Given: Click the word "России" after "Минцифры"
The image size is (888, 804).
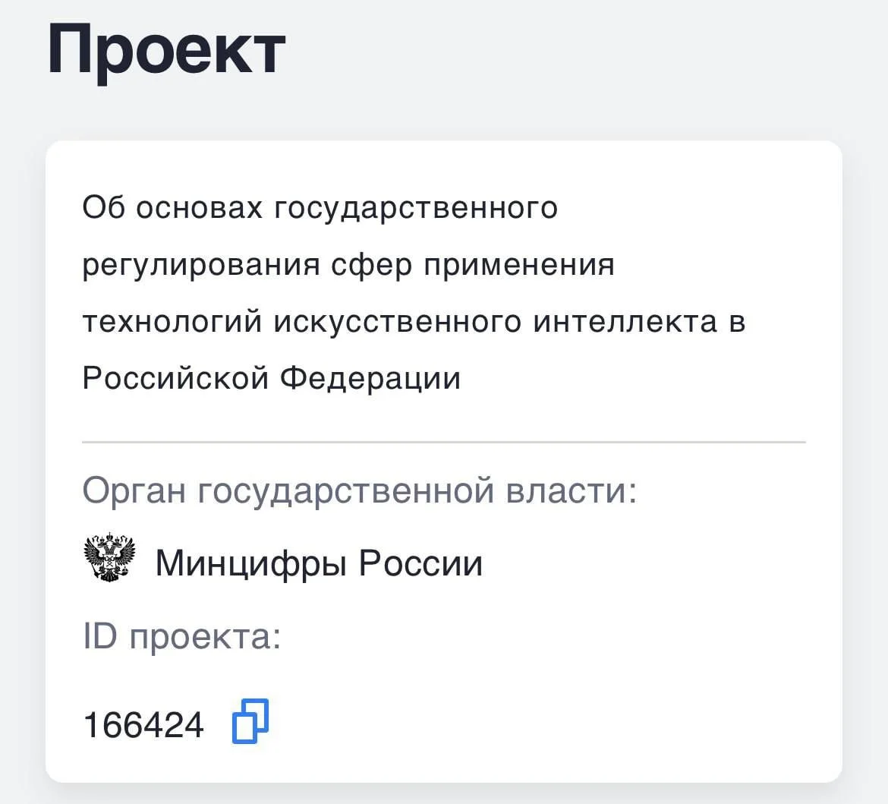Looking at the screenshot, I should point(420,563).
